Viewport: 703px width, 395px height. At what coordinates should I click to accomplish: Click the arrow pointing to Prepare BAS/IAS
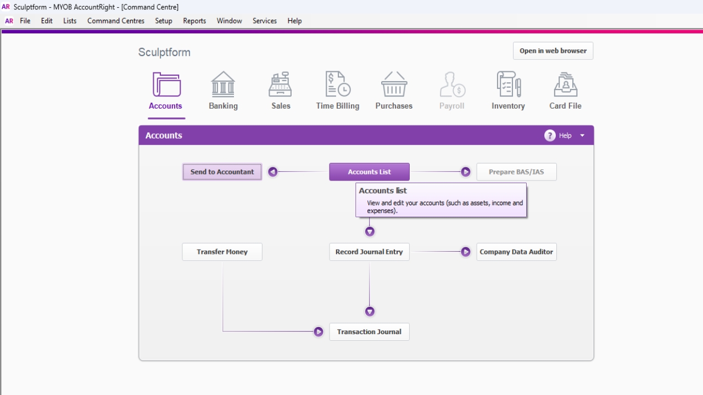(466, 172)
